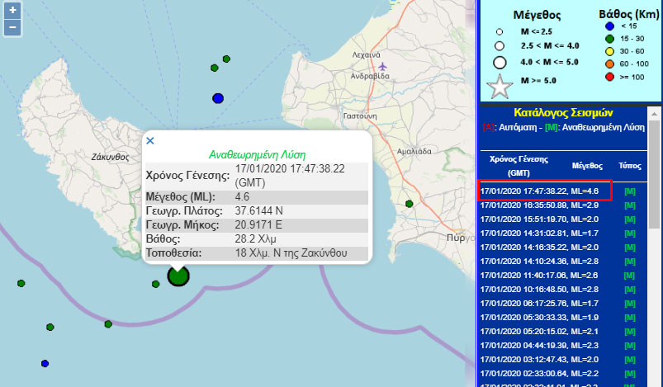Click the green marker at the far left edge
Image resolution: width=663 pixels, height=387 pixels.
pos(21,283)
